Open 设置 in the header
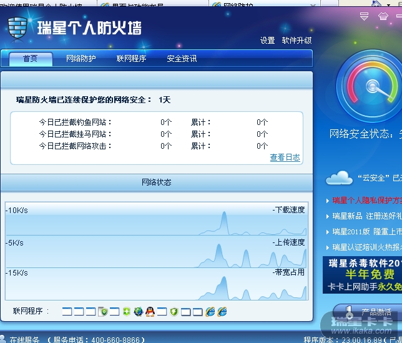The width and height of the screenshot is (402, 343). [x=267, y=41]
